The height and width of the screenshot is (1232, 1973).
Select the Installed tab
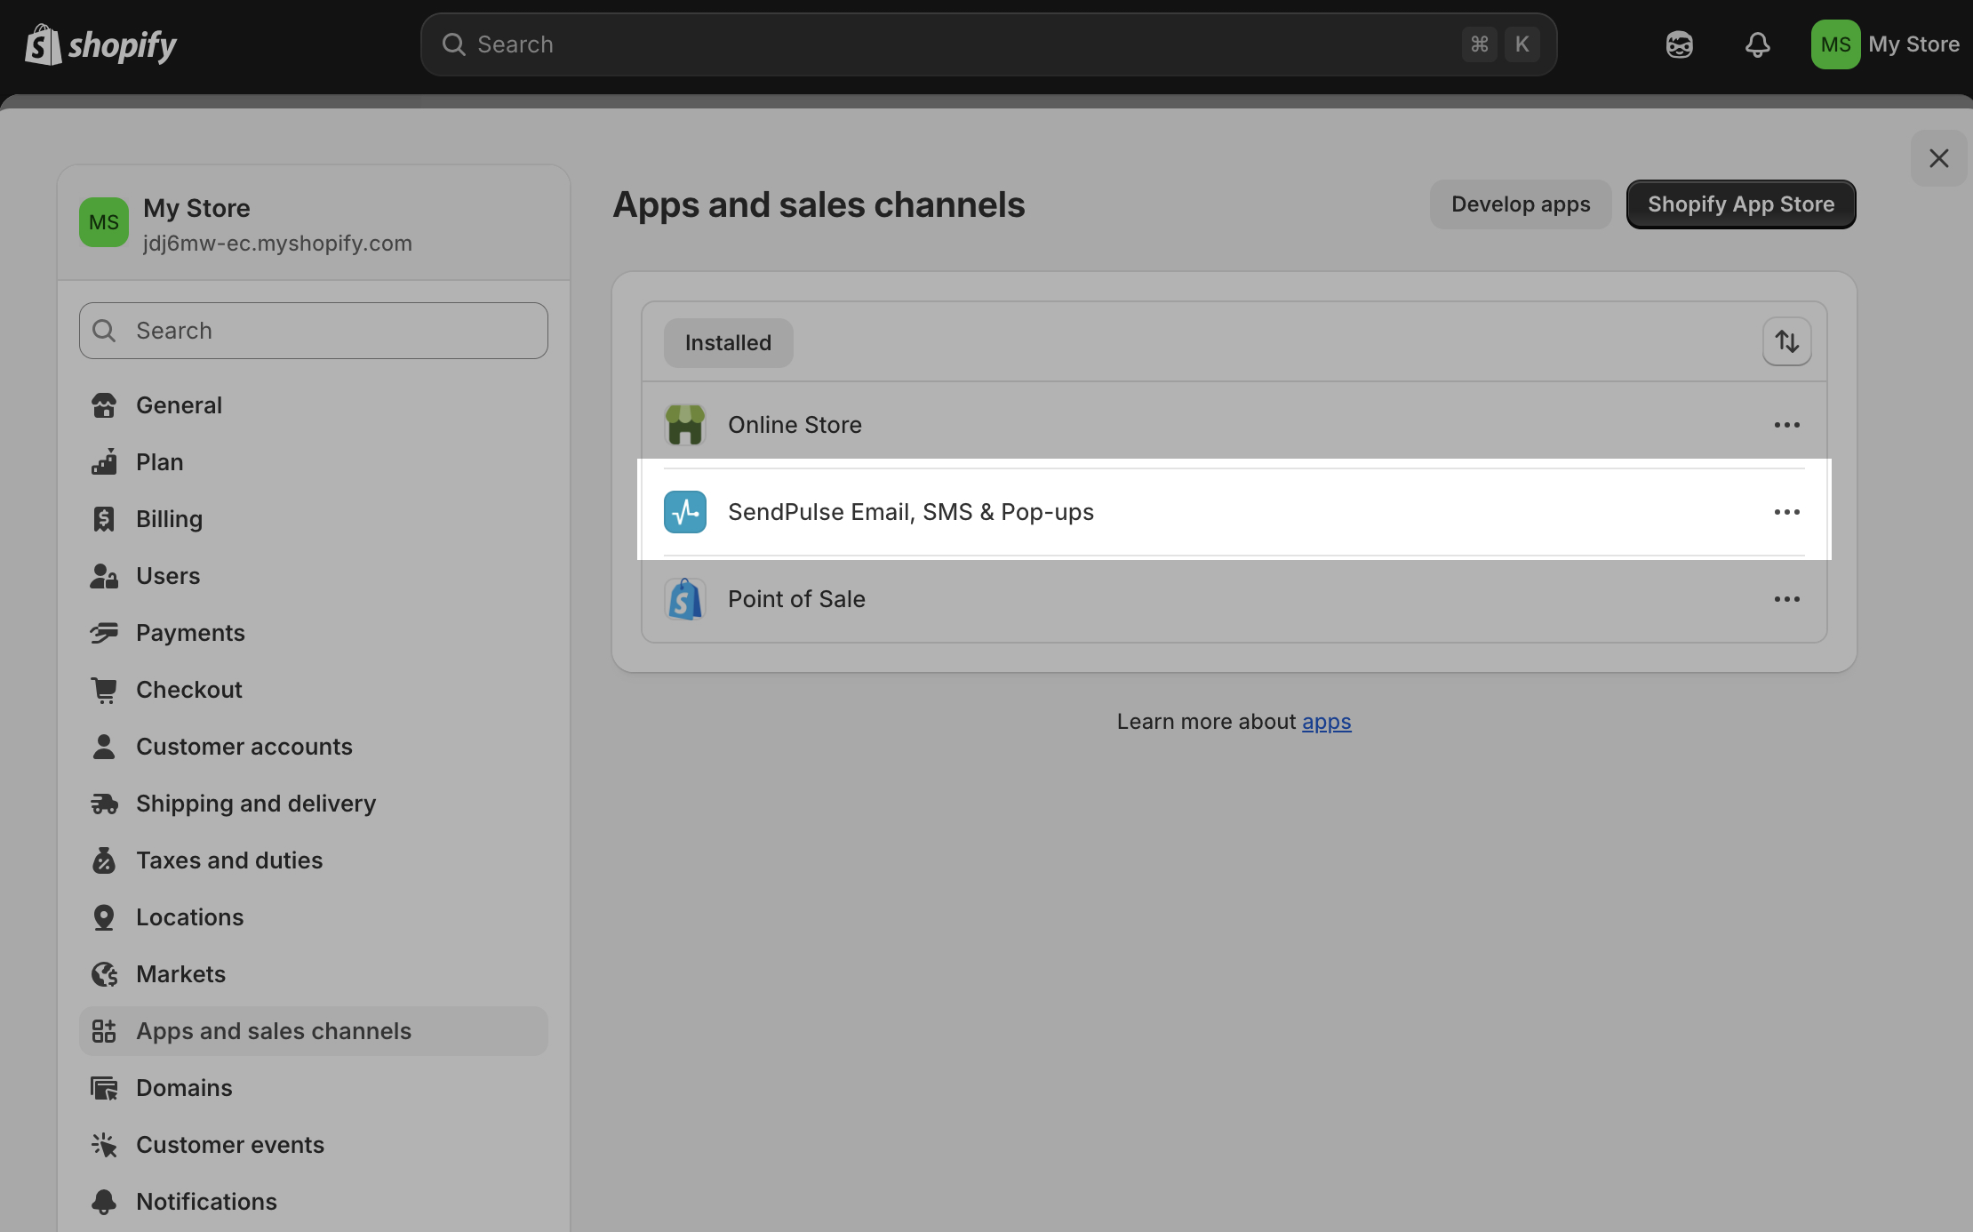click(x=728, y=343)
